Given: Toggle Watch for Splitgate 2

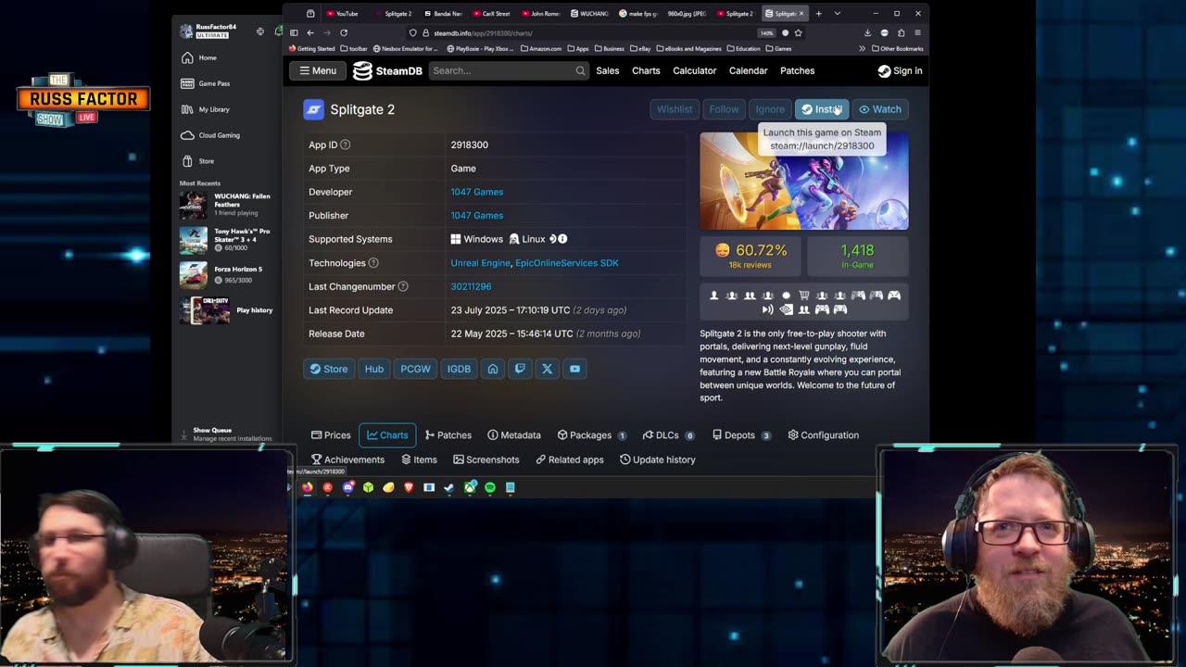Looking at the screenshot, I should [x=879, y=109].
